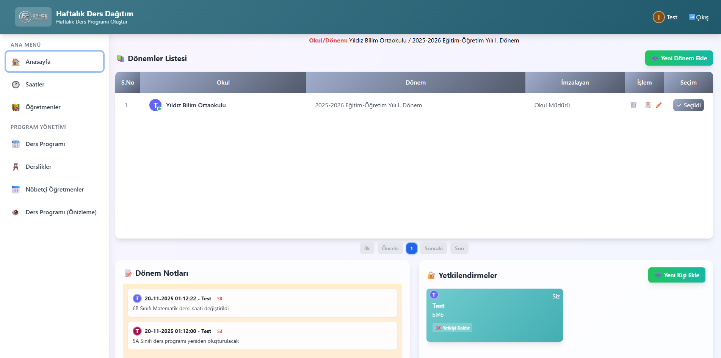The width and height of the screenshot is (721, 358).
Task: Click the chair icon beside Derslikler
Action: point(16,167)
